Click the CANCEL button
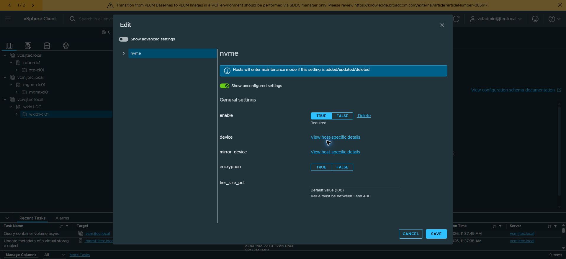Image resolution: width=566 pixels, height=259 pixels. [x=411, y=234]
